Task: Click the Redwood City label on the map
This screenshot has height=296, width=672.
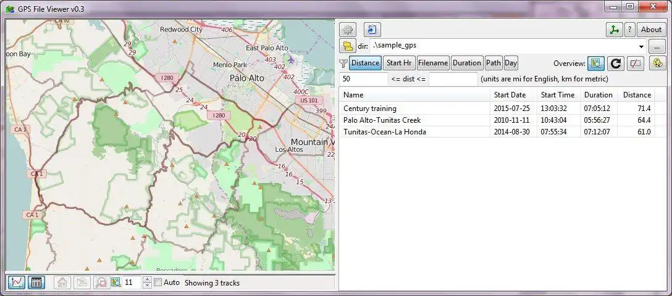Action: pyautogui.click(x=182, y=30)
